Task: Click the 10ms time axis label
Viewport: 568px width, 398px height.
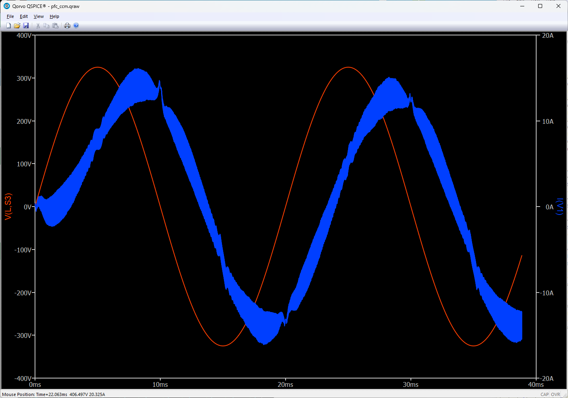Action: pyautogui.click(x=160, y=385)
